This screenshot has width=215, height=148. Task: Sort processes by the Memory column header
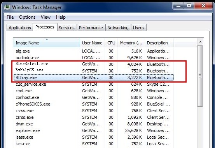tap(131, 43)
